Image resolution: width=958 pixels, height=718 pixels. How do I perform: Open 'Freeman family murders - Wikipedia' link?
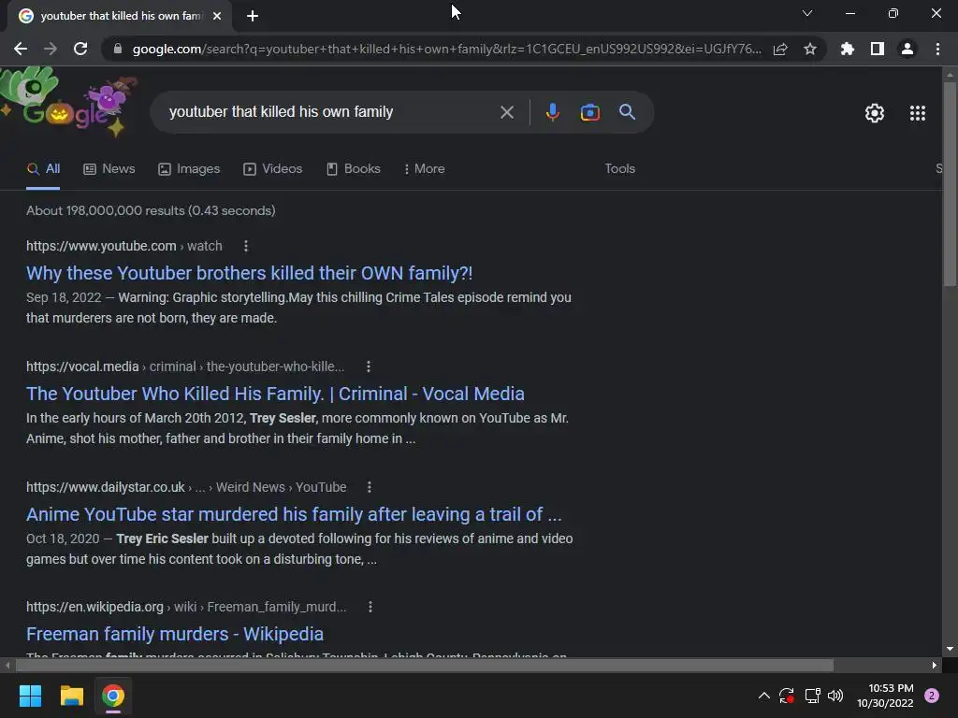pos(175,634)
